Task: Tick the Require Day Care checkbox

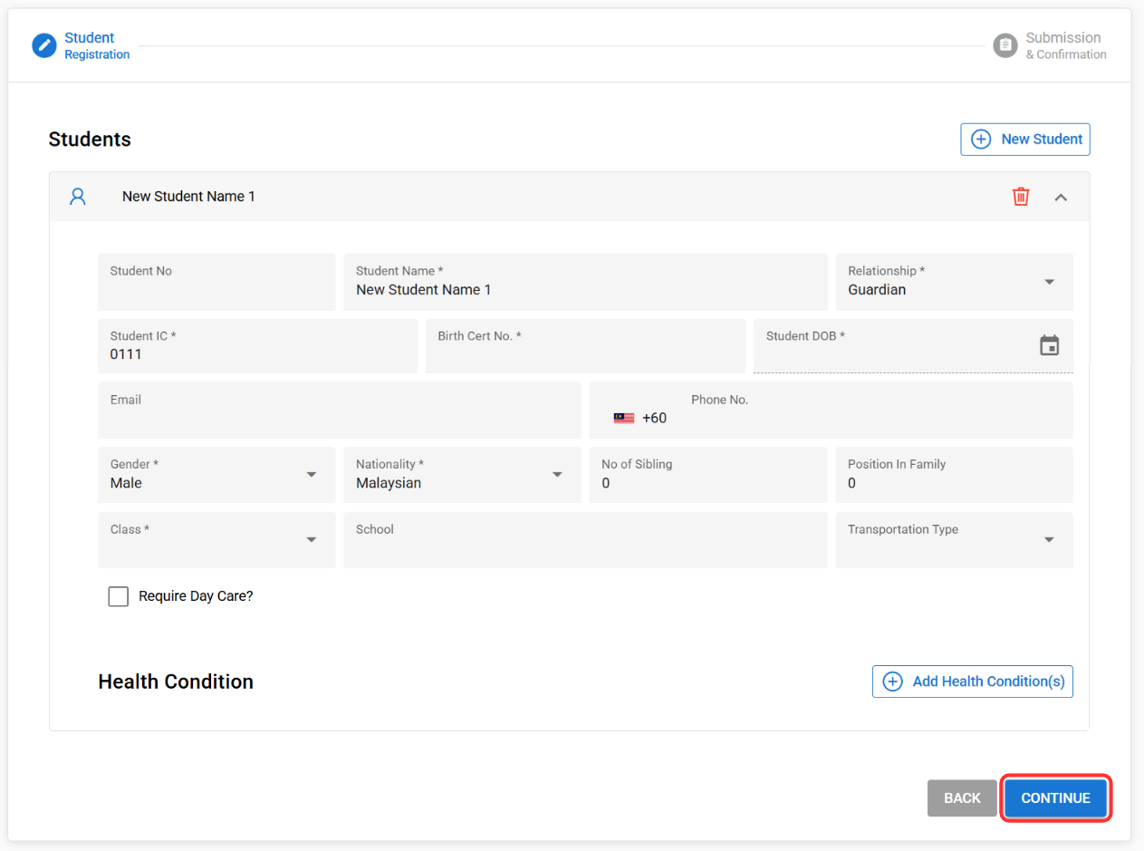Action: (119, 596)
